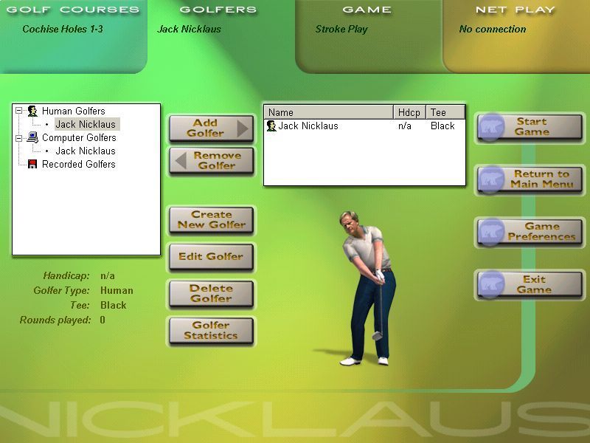Click the golfer icon in player list row
The image size is (590, 443).
coord(271,126)
